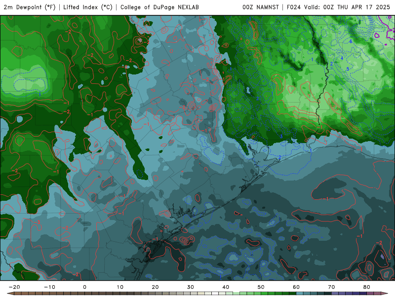Click the "00Z NAMNST" model run label
This screenshot has height=296, width=395.
tap(261, 7)
